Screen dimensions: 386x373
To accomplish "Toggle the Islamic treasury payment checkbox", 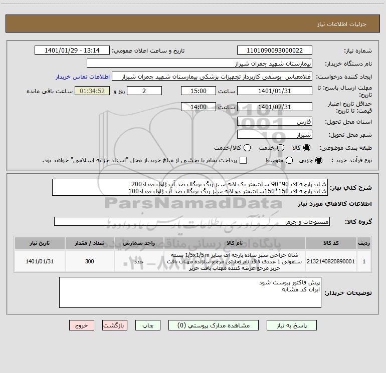I will click(x=243, y=160).
